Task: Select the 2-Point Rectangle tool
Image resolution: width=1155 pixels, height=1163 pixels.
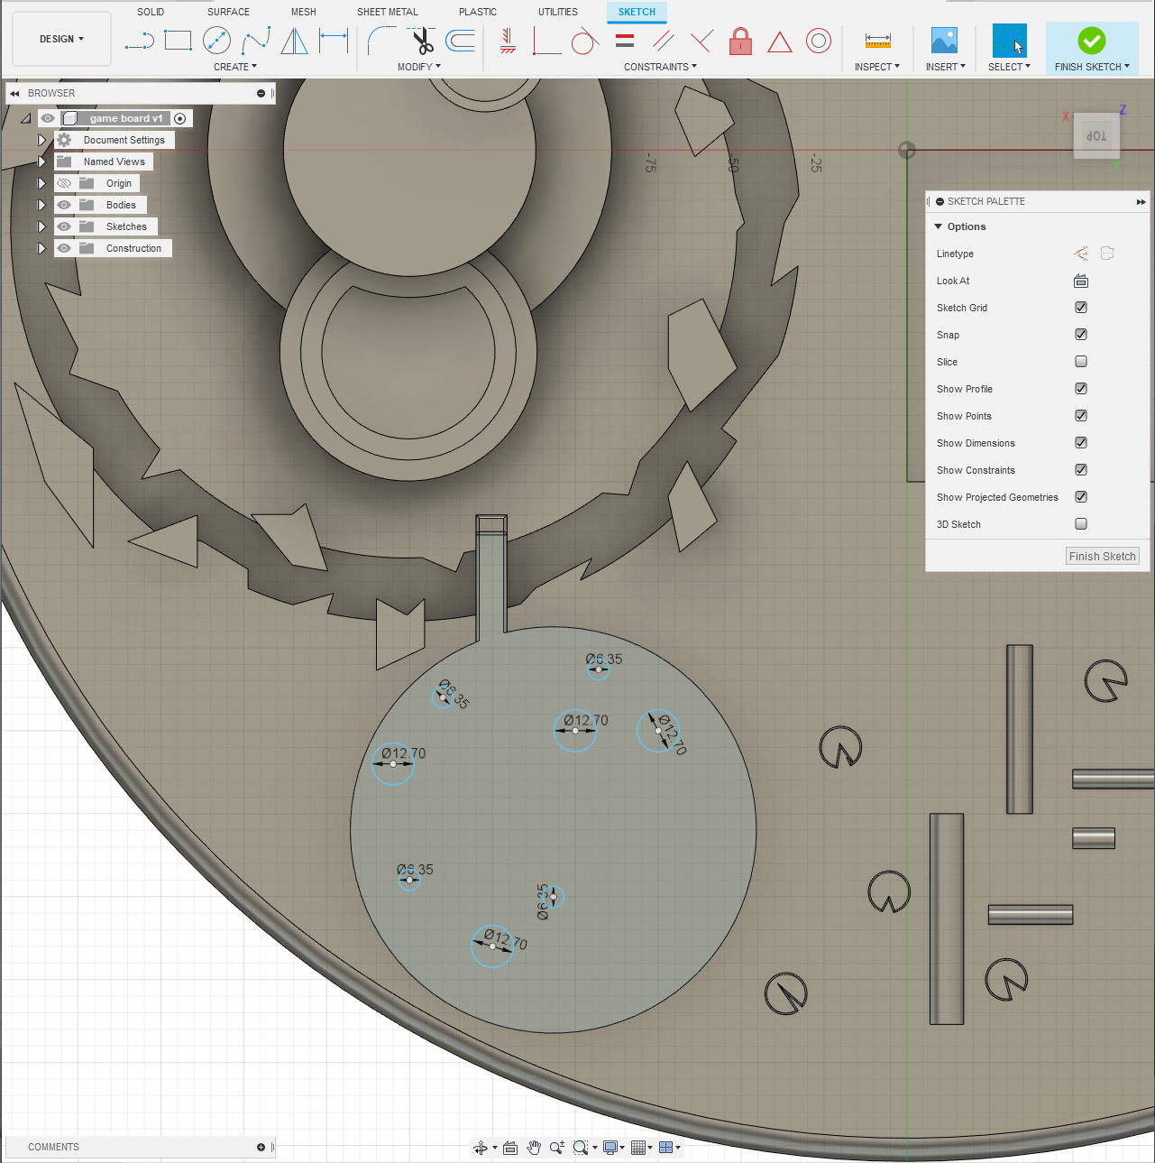Action: (178, 41)
